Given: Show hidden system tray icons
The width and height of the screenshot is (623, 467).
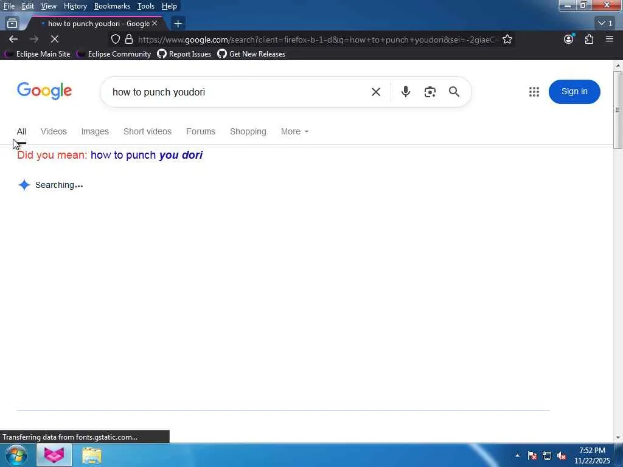Looking at the screenshot, I should (517, 455).
